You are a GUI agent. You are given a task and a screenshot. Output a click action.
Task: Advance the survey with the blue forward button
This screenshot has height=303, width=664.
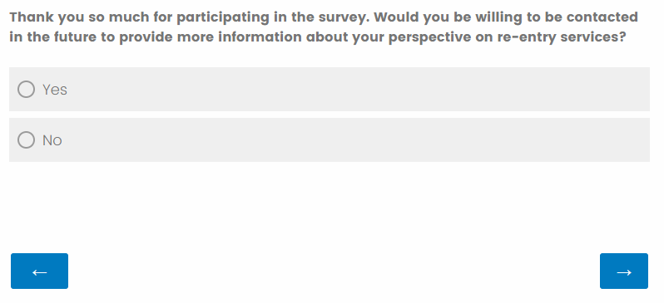[x=624, y=271]
